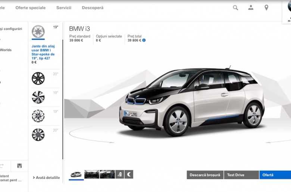Viewport: 291px width, 192px height.
Task: Open the Descoperă menu
Action: tap(93, 8)
